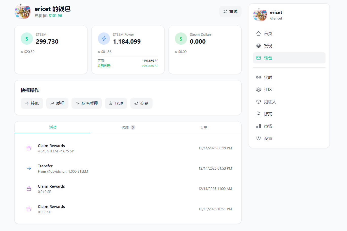
Task: Click the 快捷操作 section heading
Action: (x=30, y=90)
